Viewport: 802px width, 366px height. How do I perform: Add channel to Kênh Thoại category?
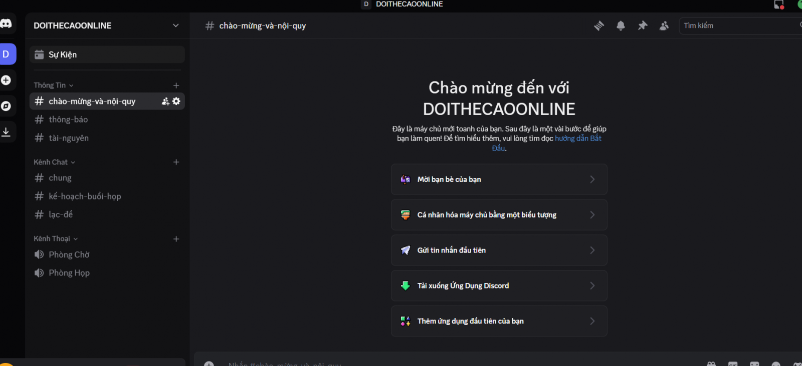176,239
